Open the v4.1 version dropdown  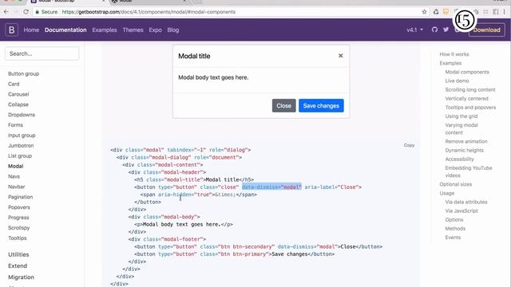[414, 30]
